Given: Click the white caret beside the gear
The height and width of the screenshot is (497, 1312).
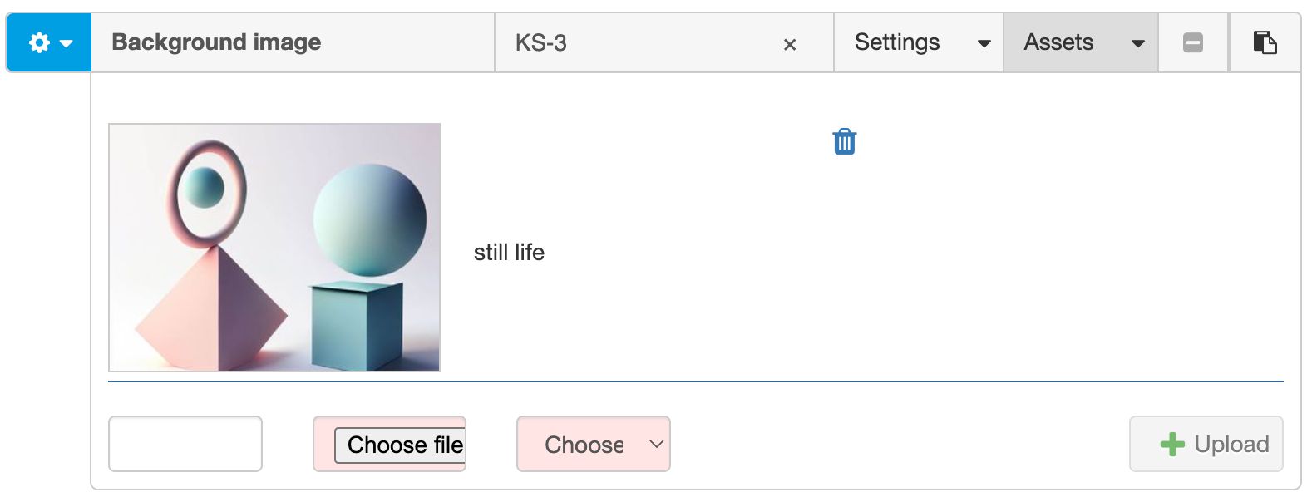Looking at the screenshot, I should click(x=65, y=44).
